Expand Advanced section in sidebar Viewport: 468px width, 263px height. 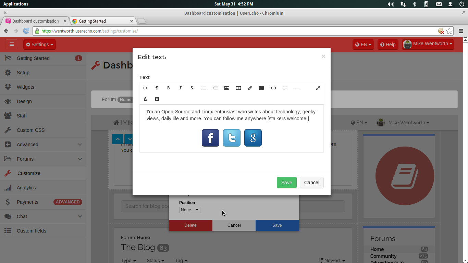[43, 145]
